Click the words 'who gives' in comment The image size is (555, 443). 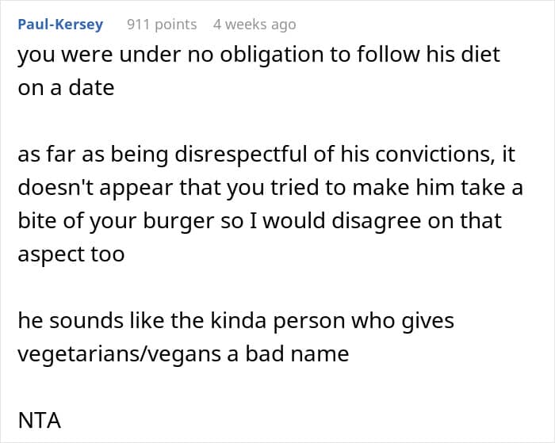[403, 321]
